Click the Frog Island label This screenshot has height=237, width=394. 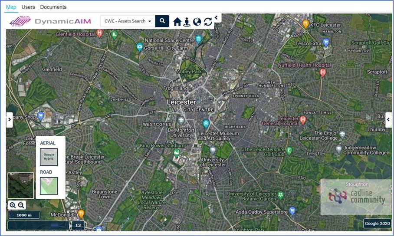pos(175,88)
